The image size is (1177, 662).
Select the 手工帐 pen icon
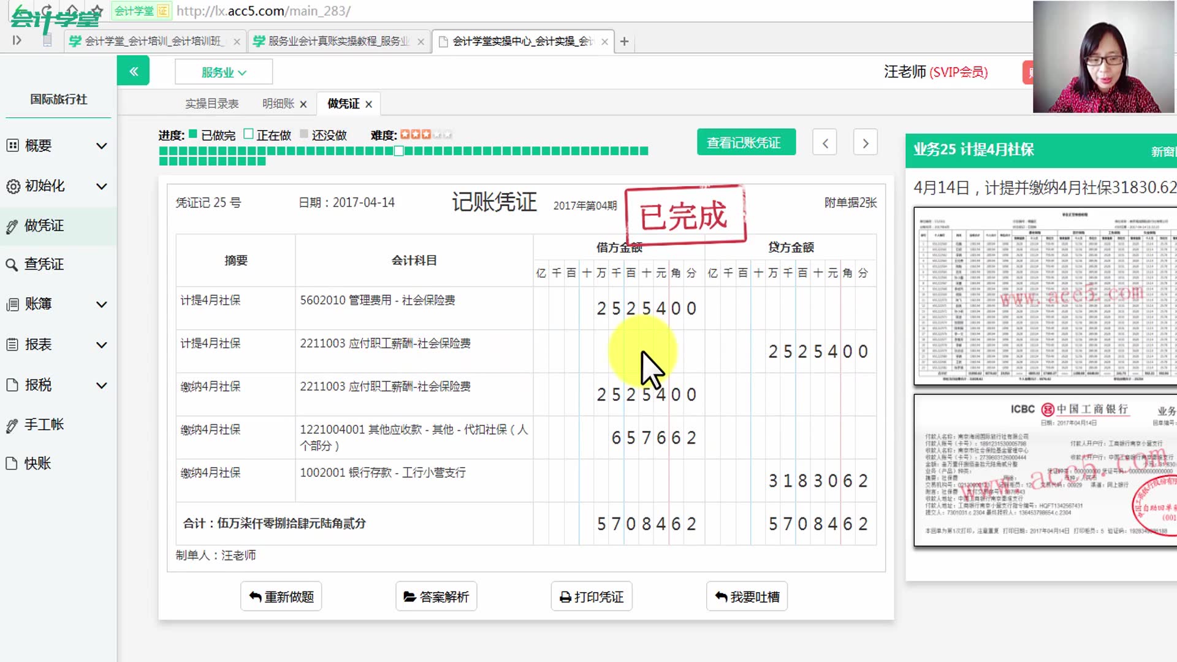coord(12,424)
